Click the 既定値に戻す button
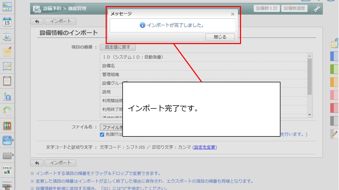Viewport: 339px width, 190px height. coord(118,47)
